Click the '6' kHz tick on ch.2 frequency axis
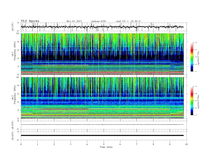The image size is (210, 162). [19, 94]
